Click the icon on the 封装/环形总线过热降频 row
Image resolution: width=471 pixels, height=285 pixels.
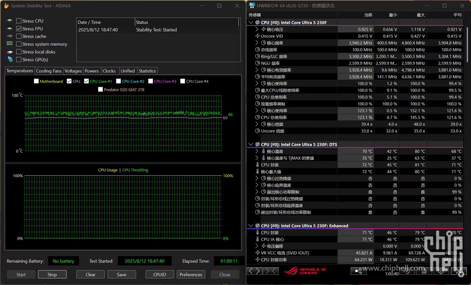tap(258, 199)
